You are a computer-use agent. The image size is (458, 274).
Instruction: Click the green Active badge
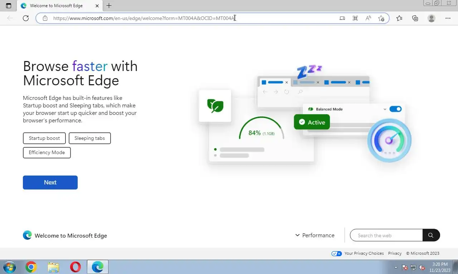click(x=312, y=122)
